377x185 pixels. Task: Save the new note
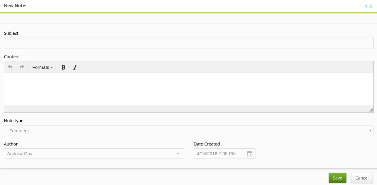337,178
